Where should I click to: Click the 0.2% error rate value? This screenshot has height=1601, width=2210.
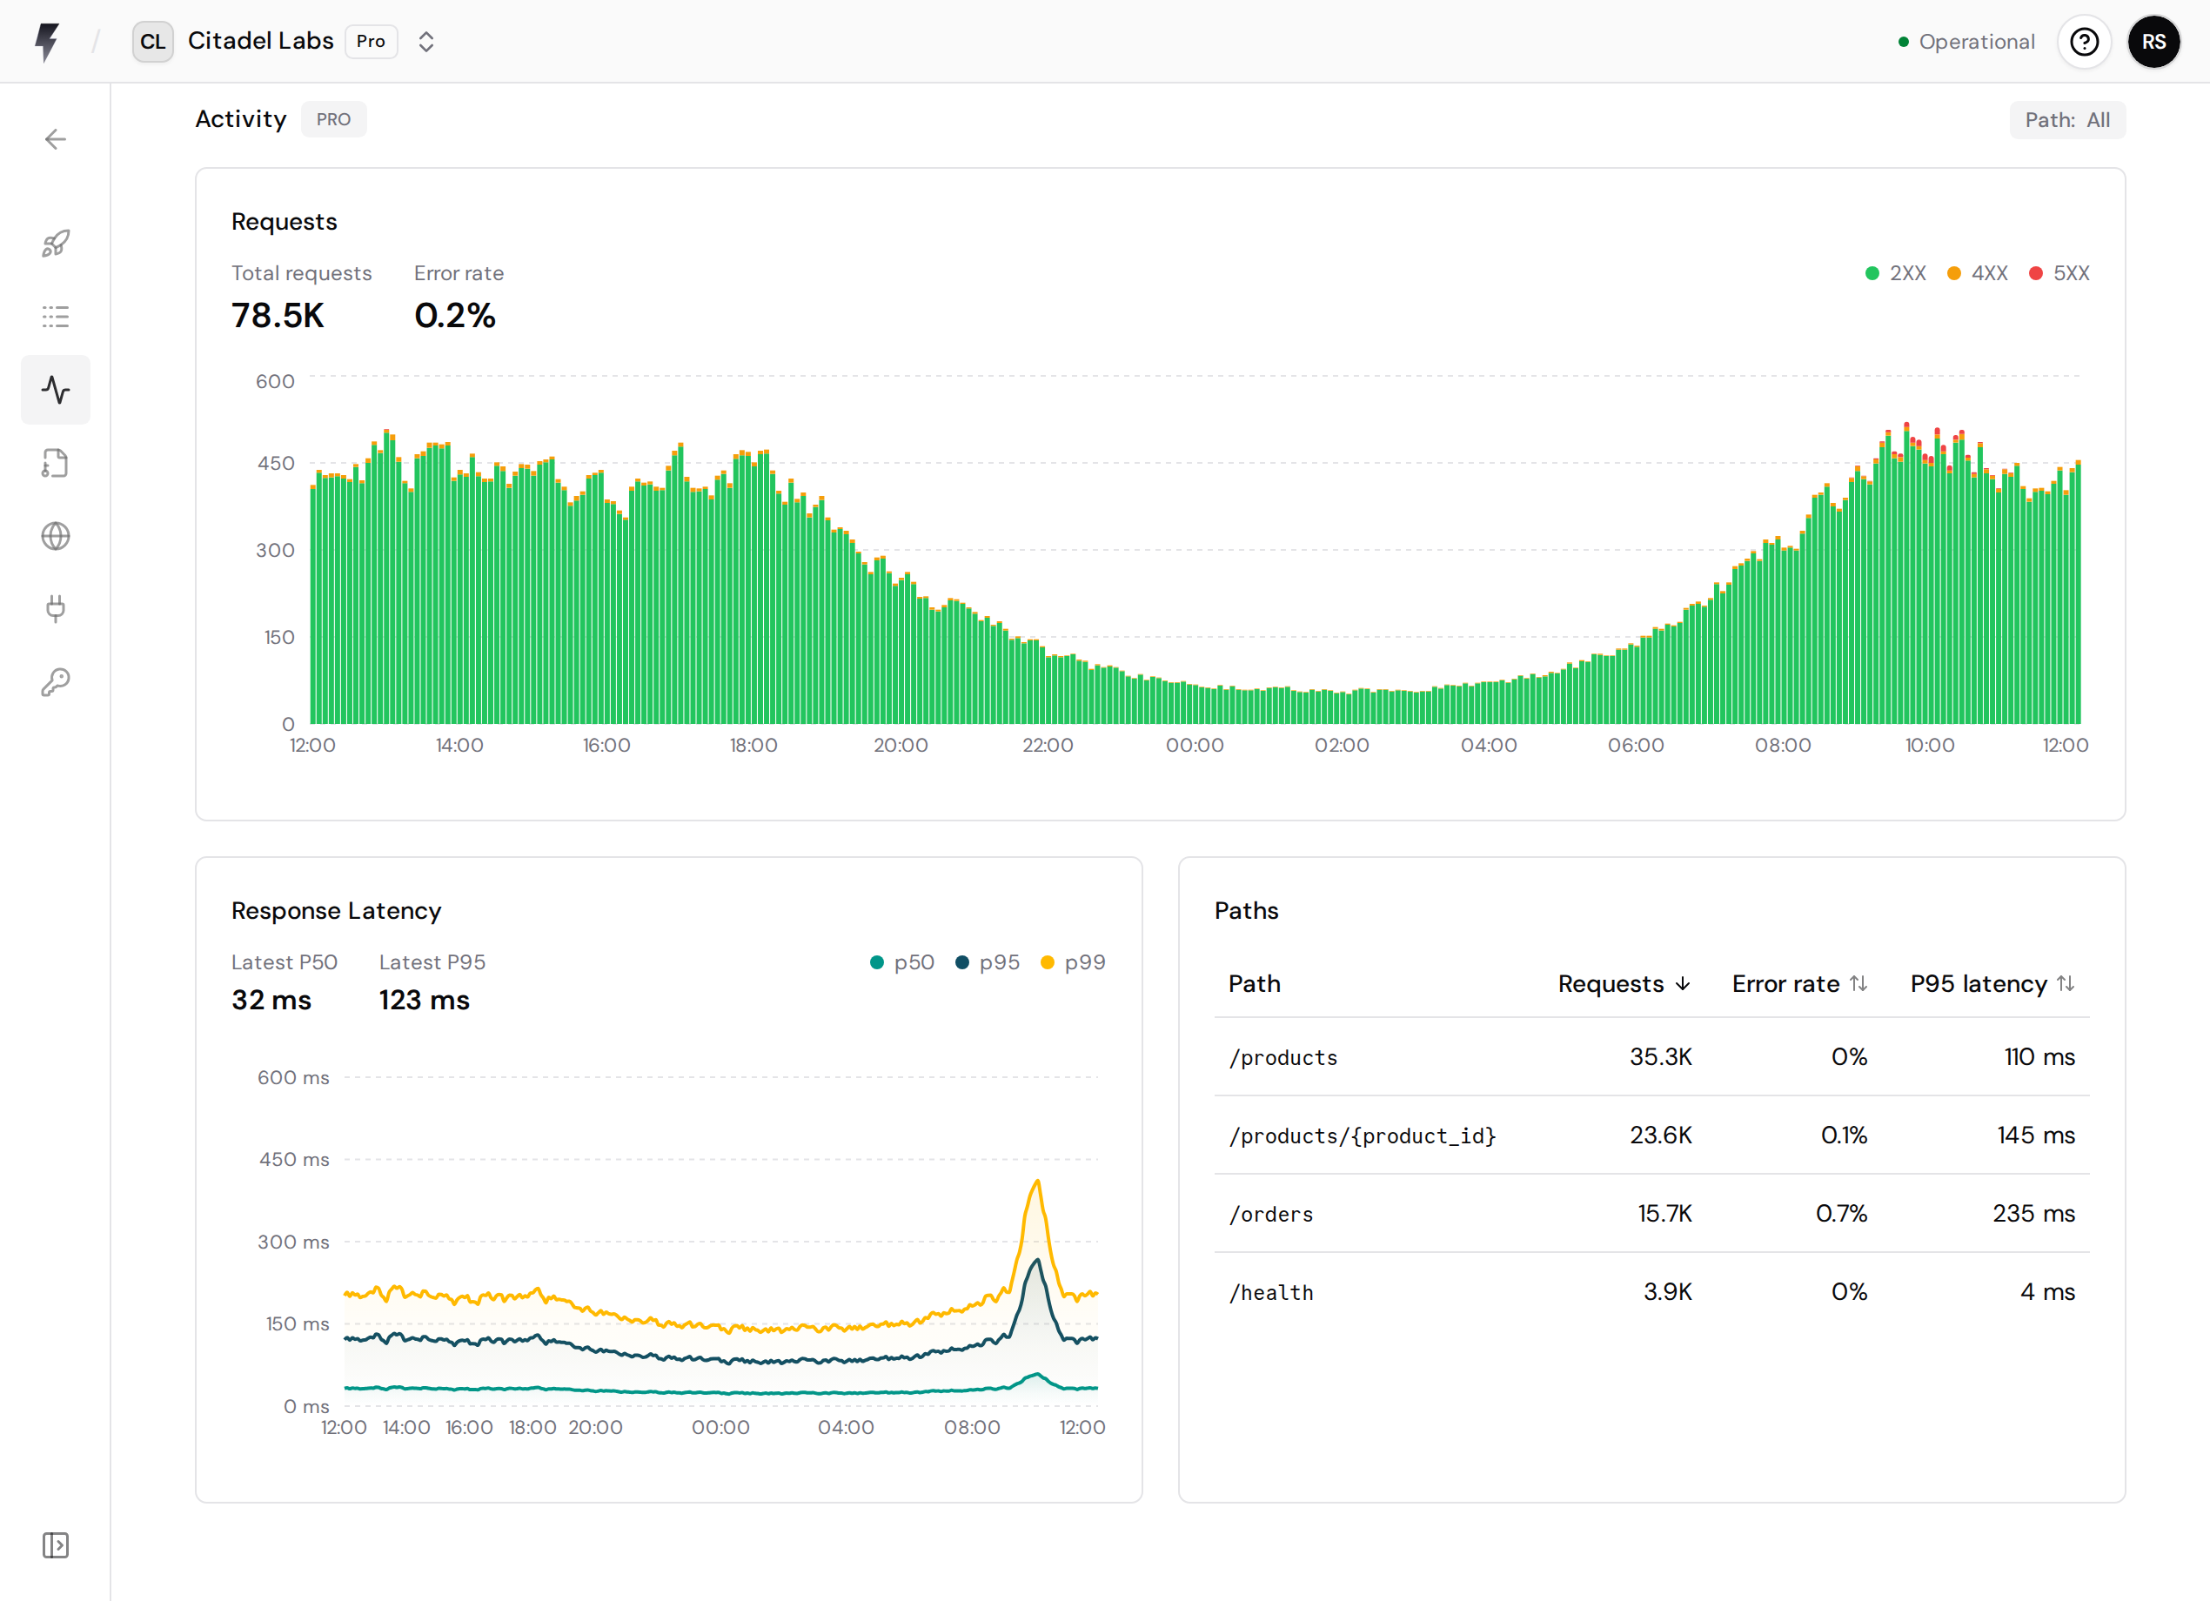454,316
